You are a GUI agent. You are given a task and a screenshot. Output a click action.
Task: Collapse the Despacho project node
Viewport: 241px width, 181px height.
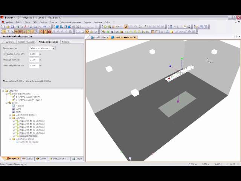pyautogui.click(x=3, y=91)
